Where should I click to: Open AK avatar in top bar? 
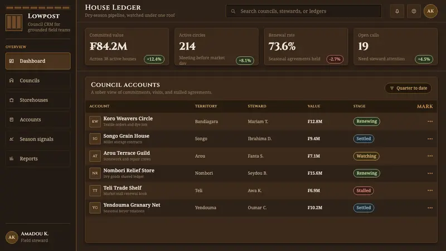coord(430,11)
